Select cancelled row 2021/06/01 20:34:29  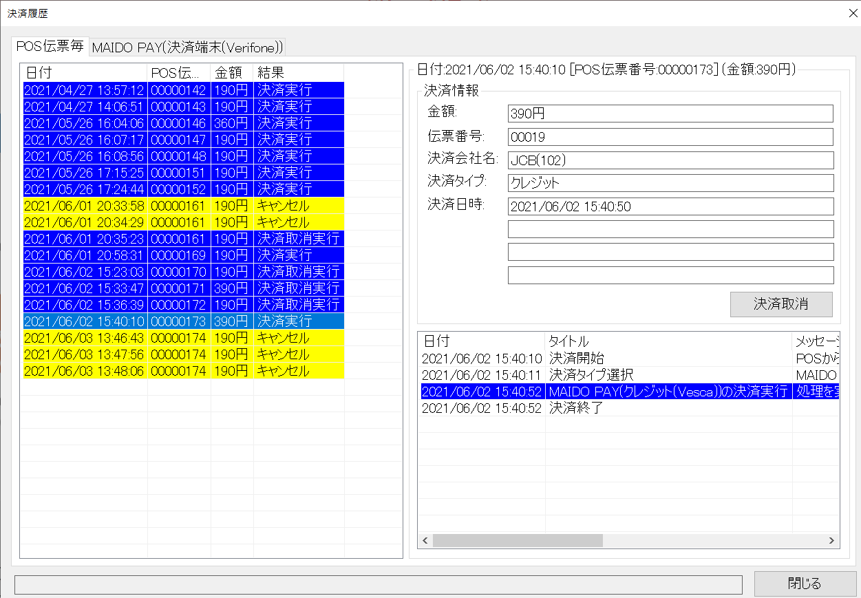click(x=184, y=222)
